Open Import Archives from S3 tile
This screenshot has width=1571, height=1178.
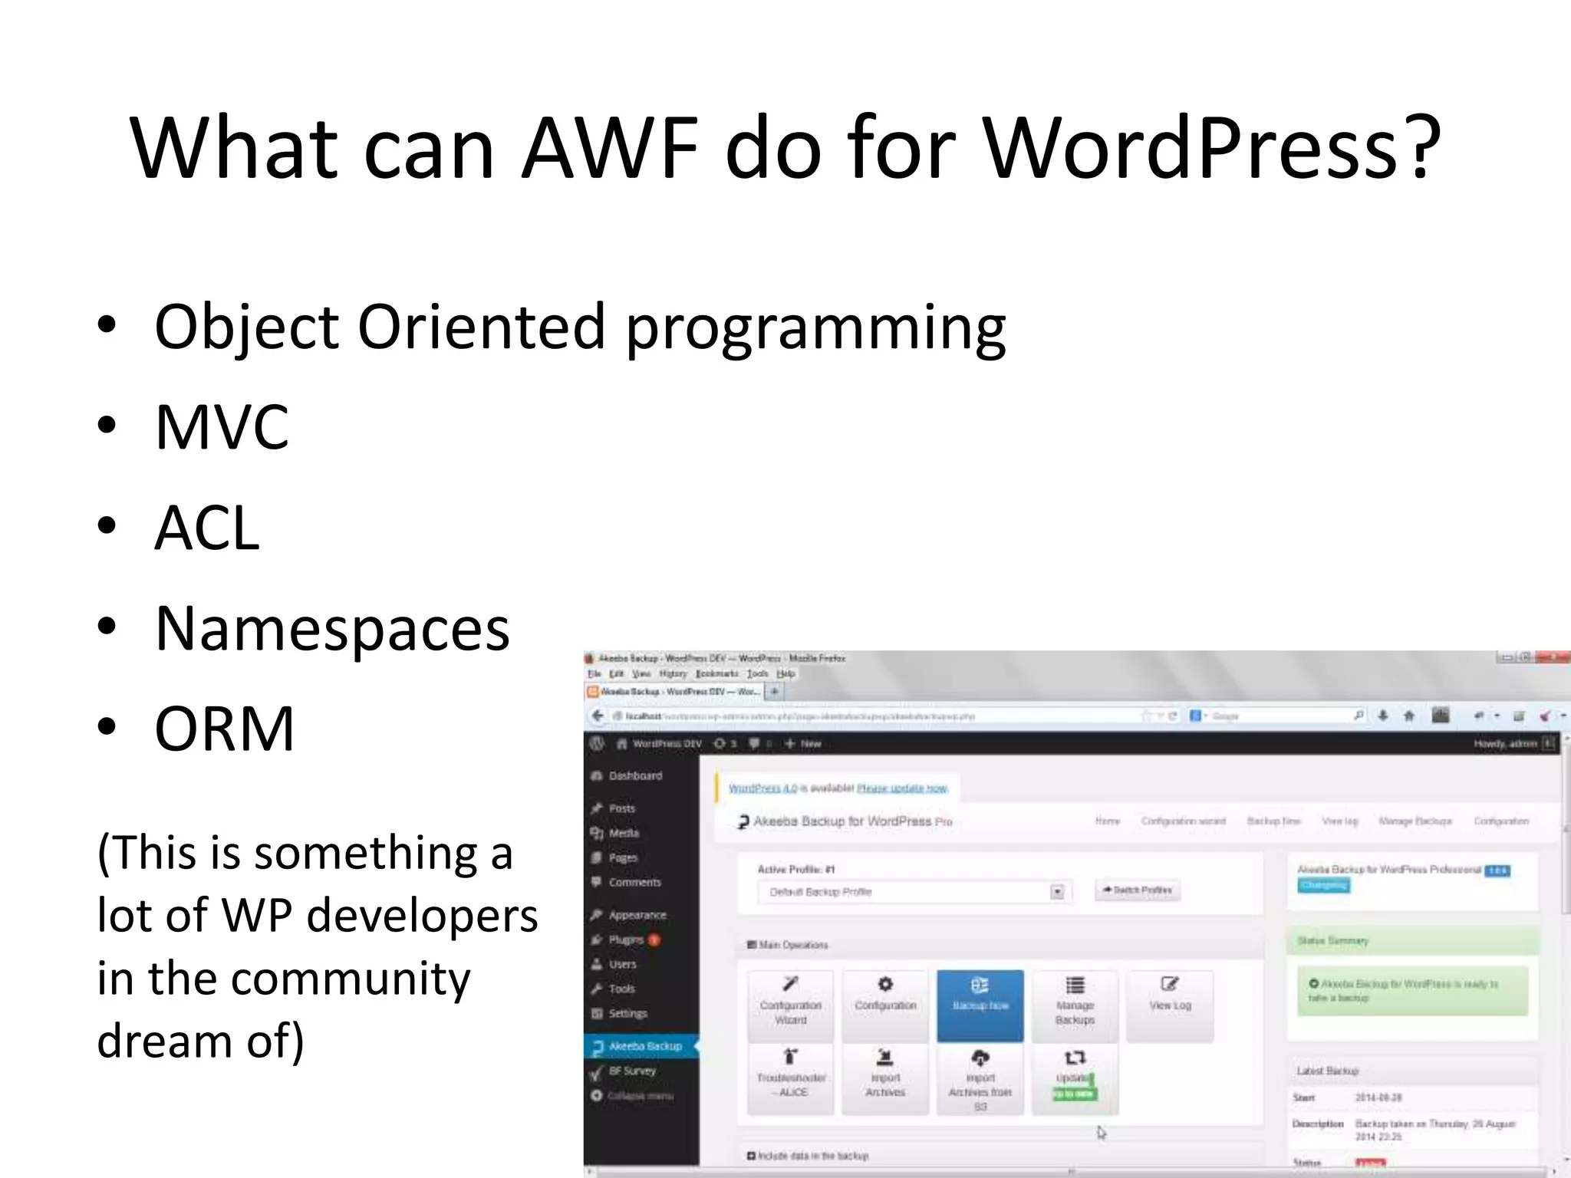click(x=980, y=1079)
